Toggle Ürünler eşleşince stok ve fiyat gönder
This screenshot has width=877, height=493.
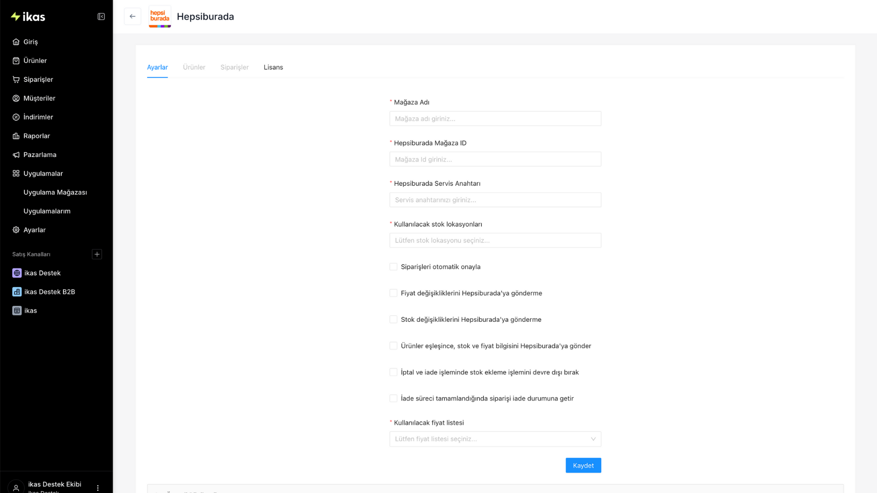tap(393, 346)
